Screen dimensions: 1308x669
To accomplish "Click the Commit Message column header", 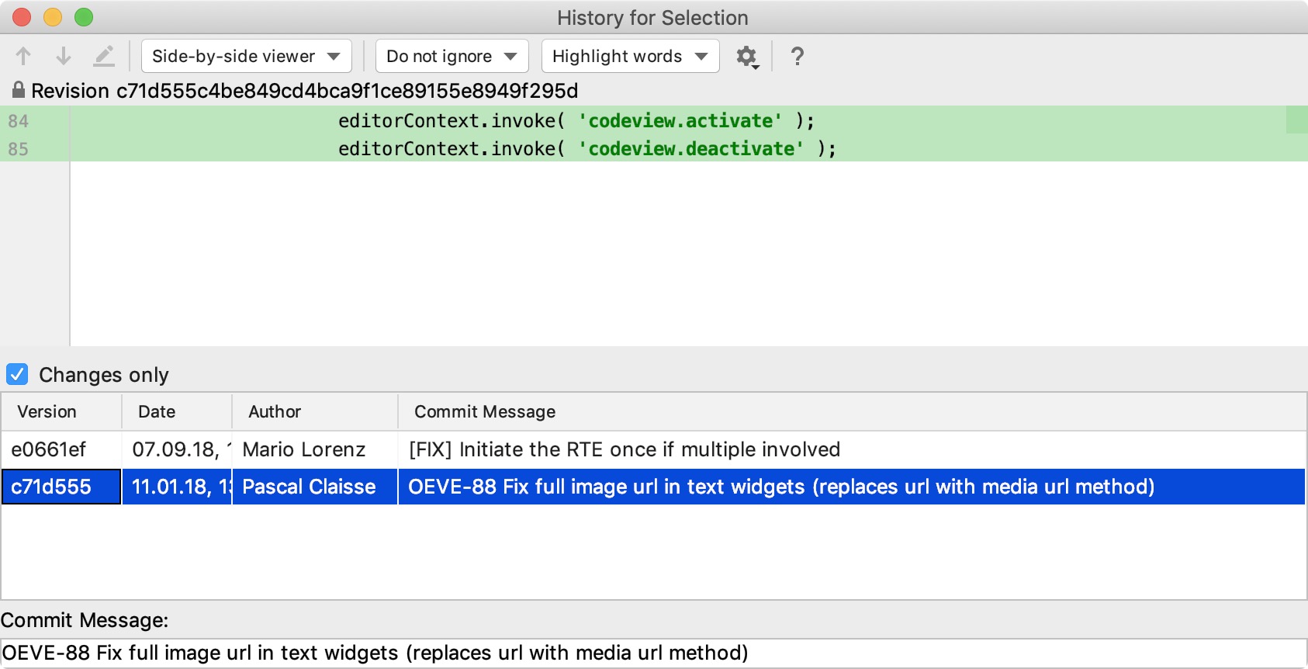I will [485, 411].
